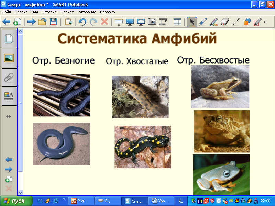Pick the Pen tool

(203, 22)
